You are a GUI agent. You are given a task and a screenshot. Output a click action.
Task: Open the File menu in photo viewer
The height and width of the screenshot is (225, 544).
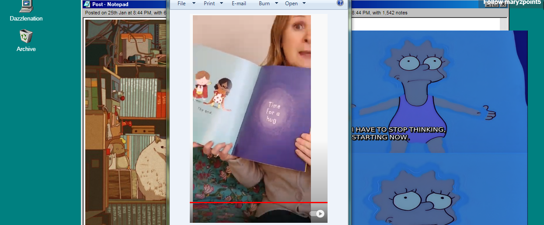pos(181,3)
